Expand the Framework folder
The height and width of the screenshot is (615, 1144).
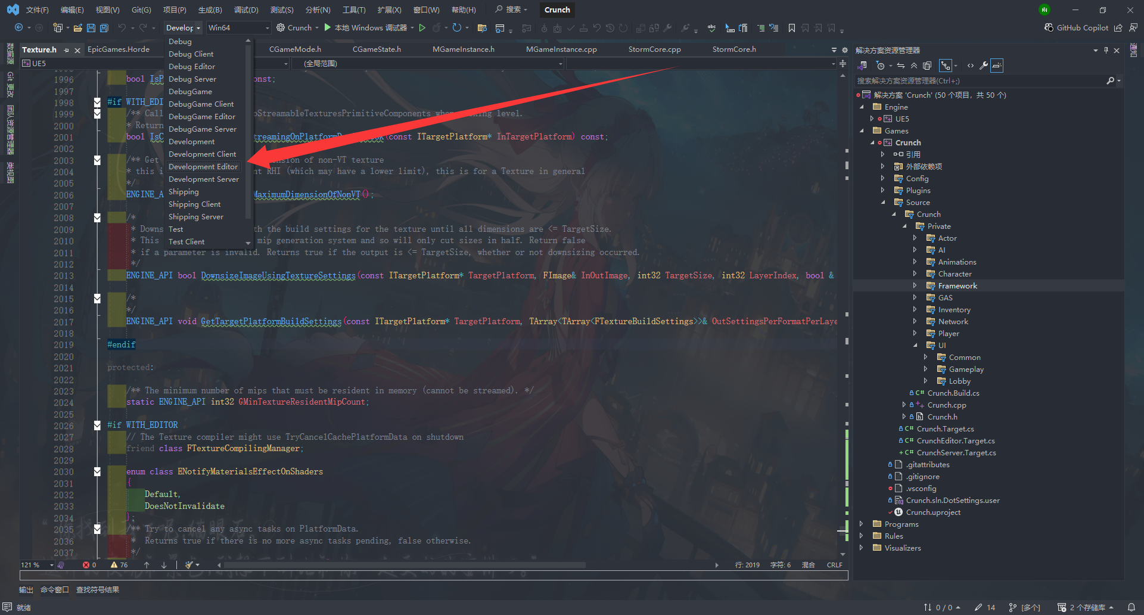coord(915,286)
